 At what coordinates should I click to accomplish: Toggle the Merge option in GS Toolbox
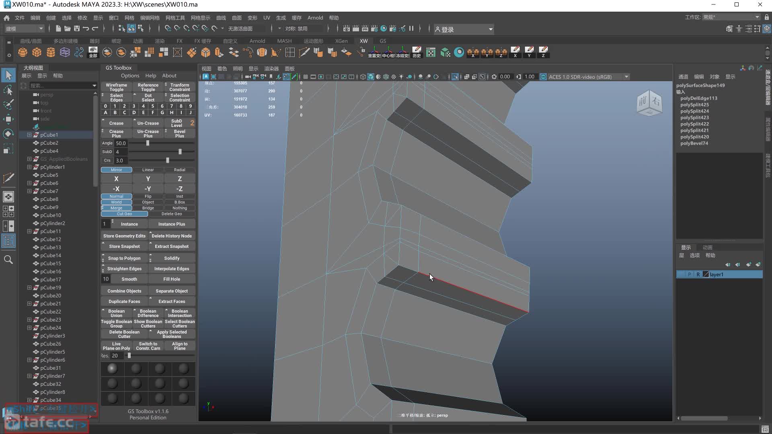point(116,208)
